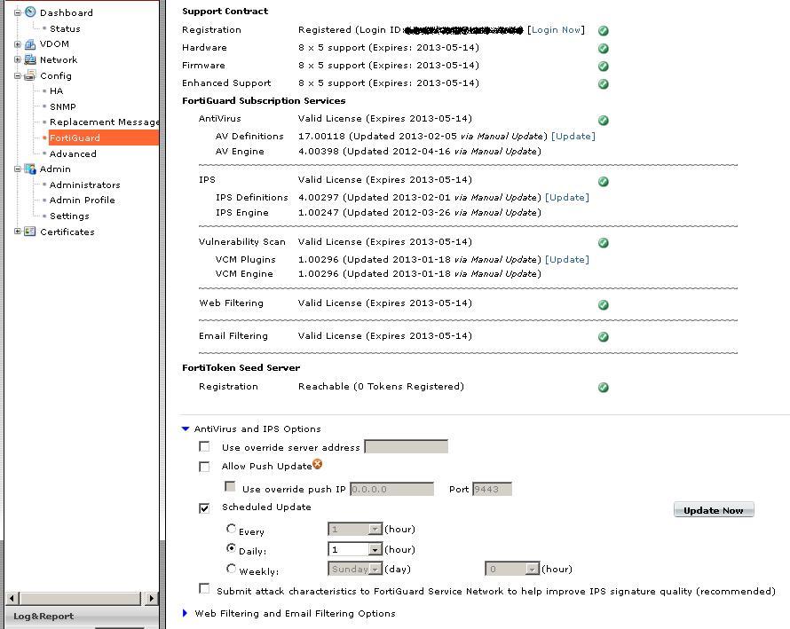Click the VDOM icon in tree

(30, 44)
